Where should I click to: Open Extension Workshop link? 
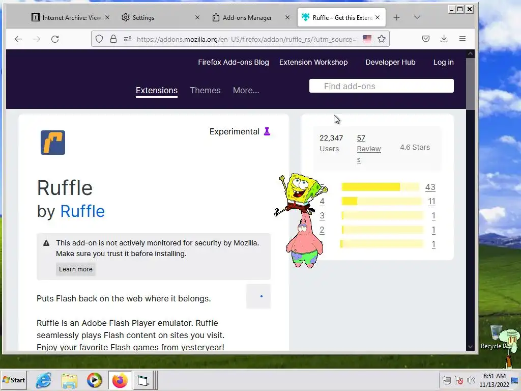pyautogui.click(x=313, y=62)
